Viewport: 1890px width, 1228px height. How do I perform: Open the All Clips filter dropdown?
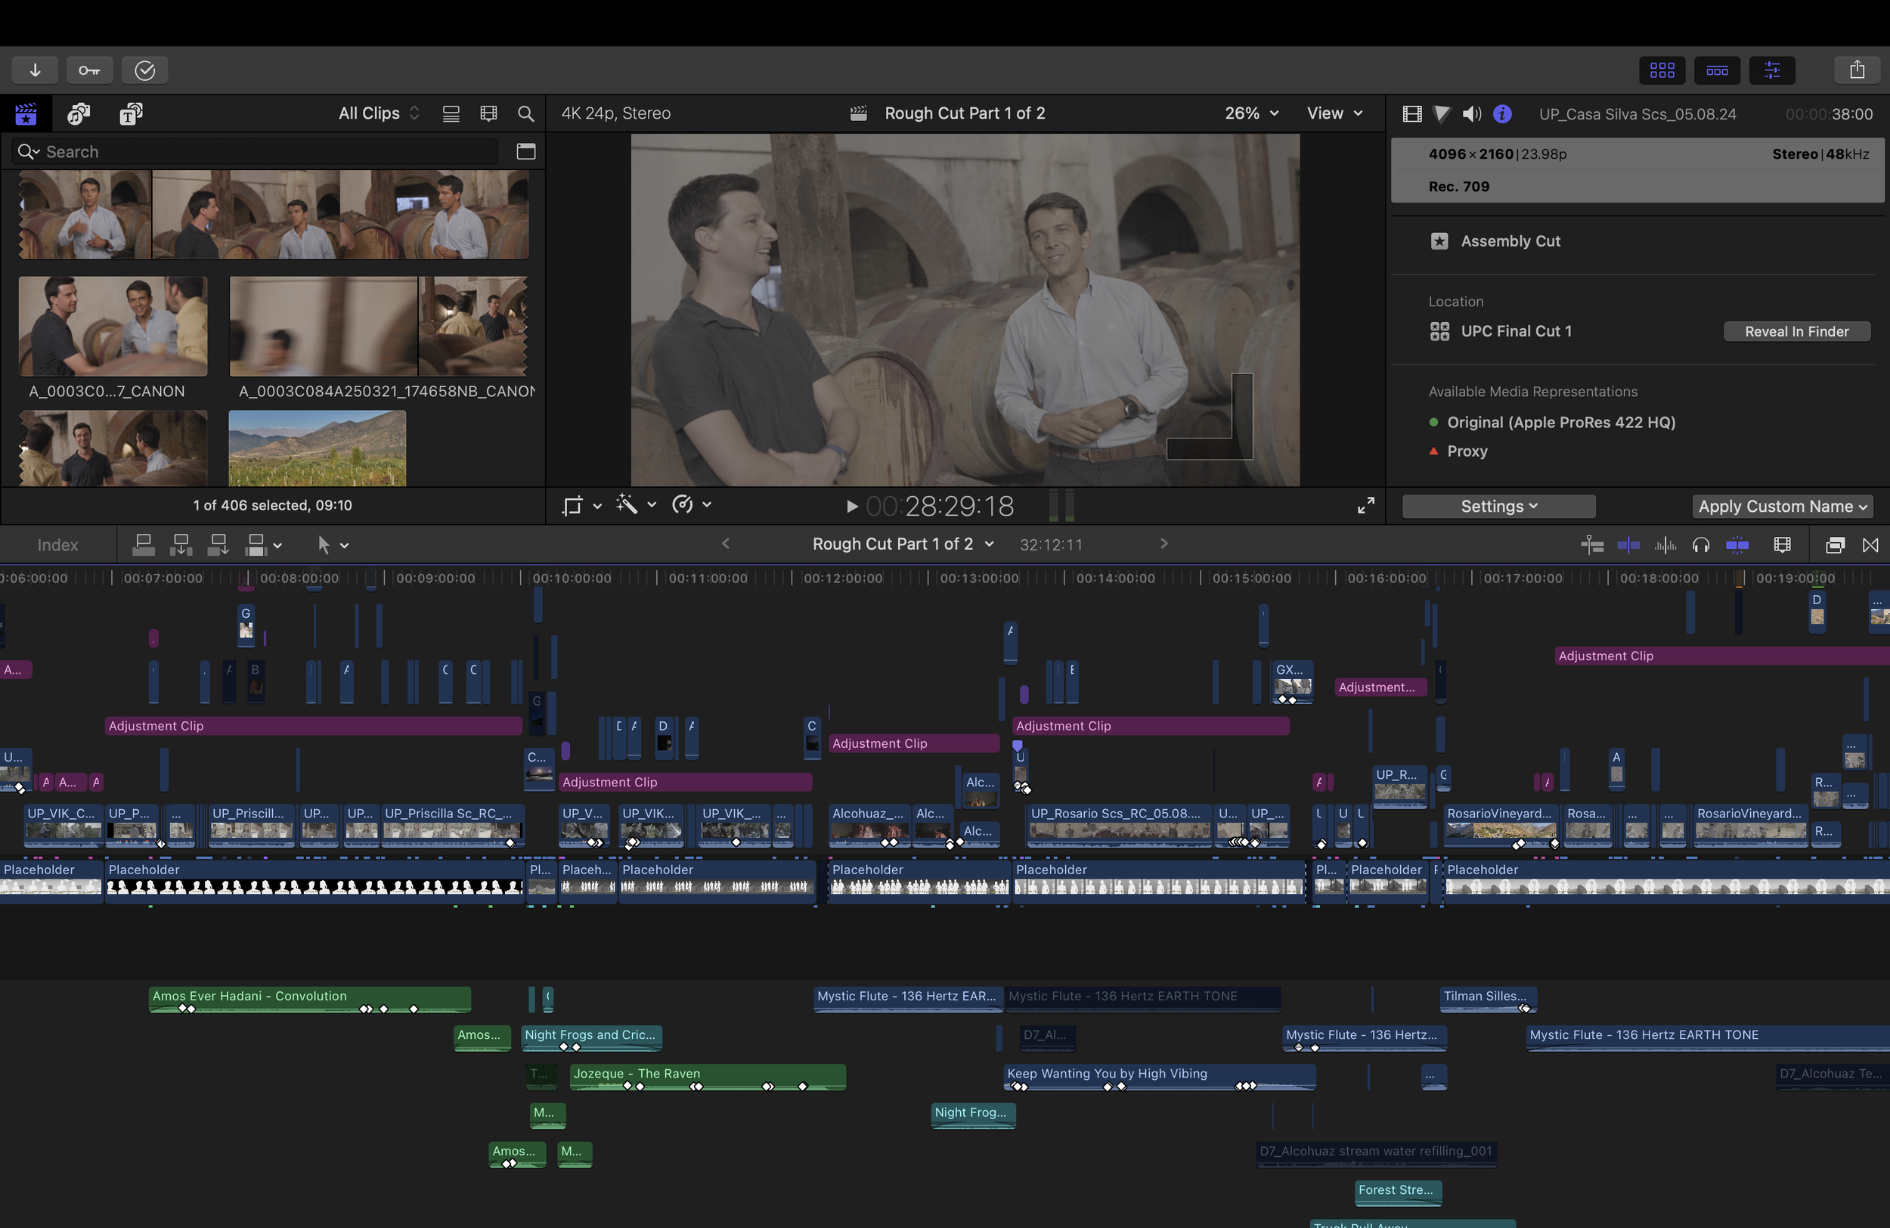[378, 113]
